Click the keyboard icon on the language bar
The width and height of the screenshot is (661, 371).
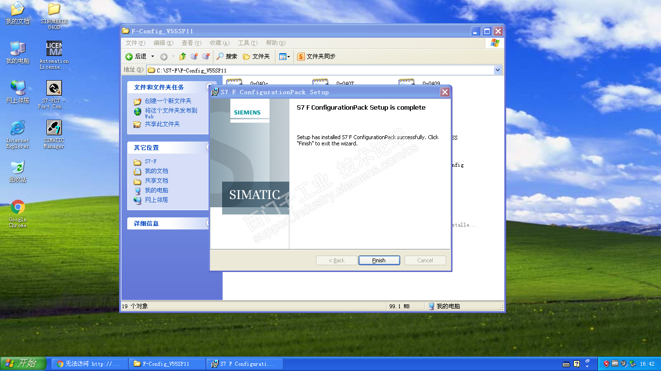coord(566,364)
